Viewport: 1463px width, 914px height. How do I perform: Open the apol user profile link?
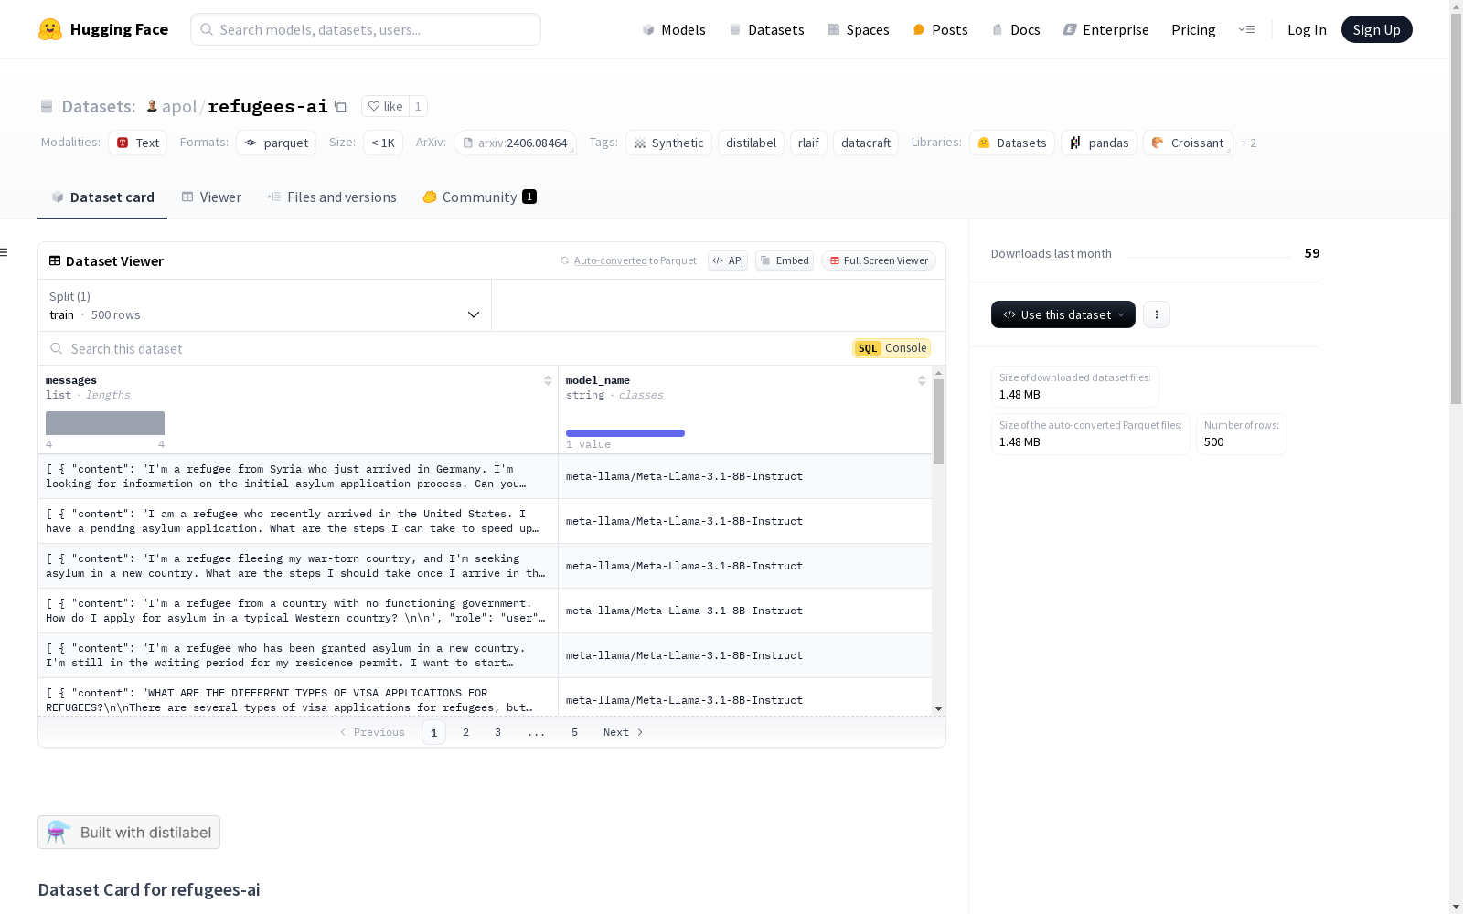pyautogui.click(x=179, y=106)
